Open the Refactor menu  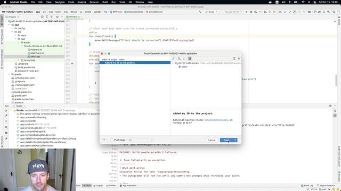pyautogui.click(x=94, y=2)
